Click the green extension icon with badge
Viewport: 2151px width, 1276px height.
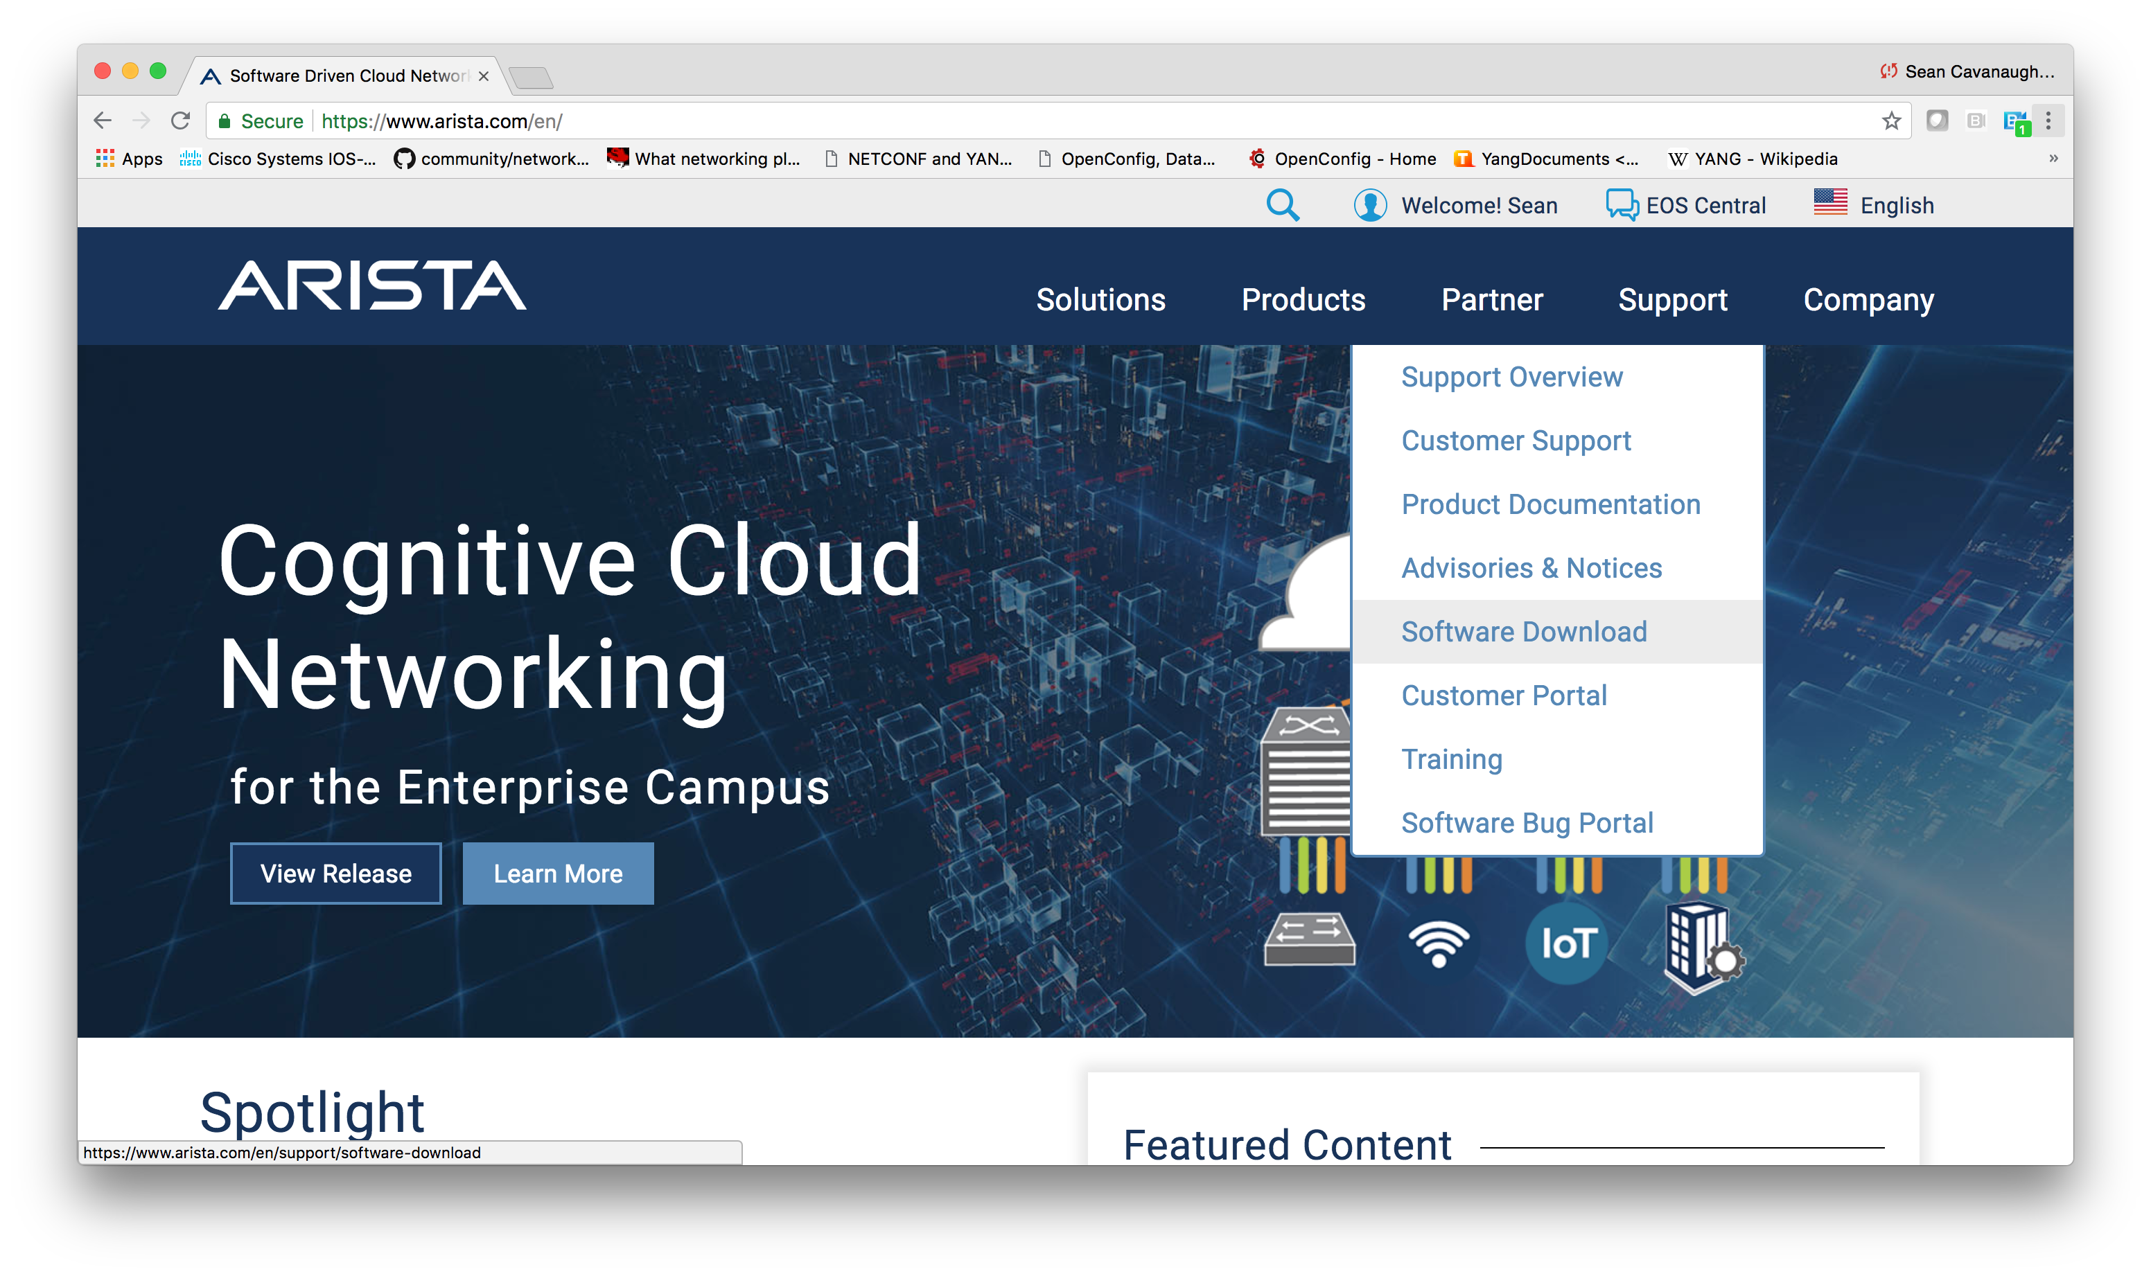[2016, 122]
